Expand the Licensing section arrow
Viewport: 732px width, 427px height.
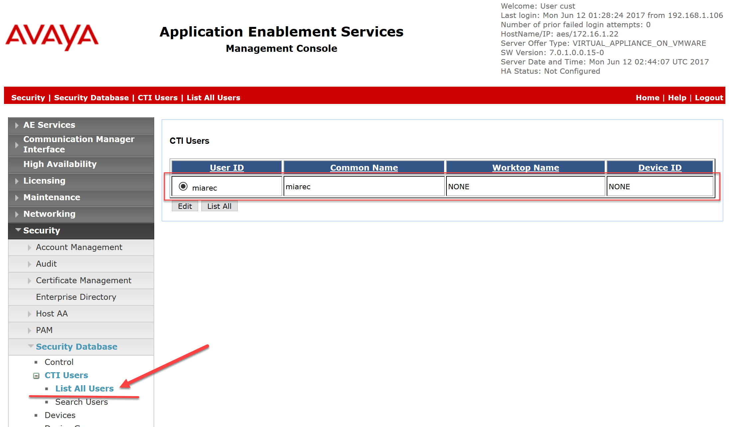[17, 181]
